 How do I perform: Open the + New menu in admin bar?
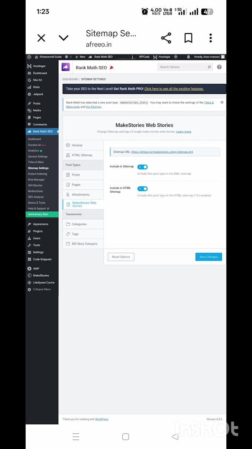click(80, 57)
